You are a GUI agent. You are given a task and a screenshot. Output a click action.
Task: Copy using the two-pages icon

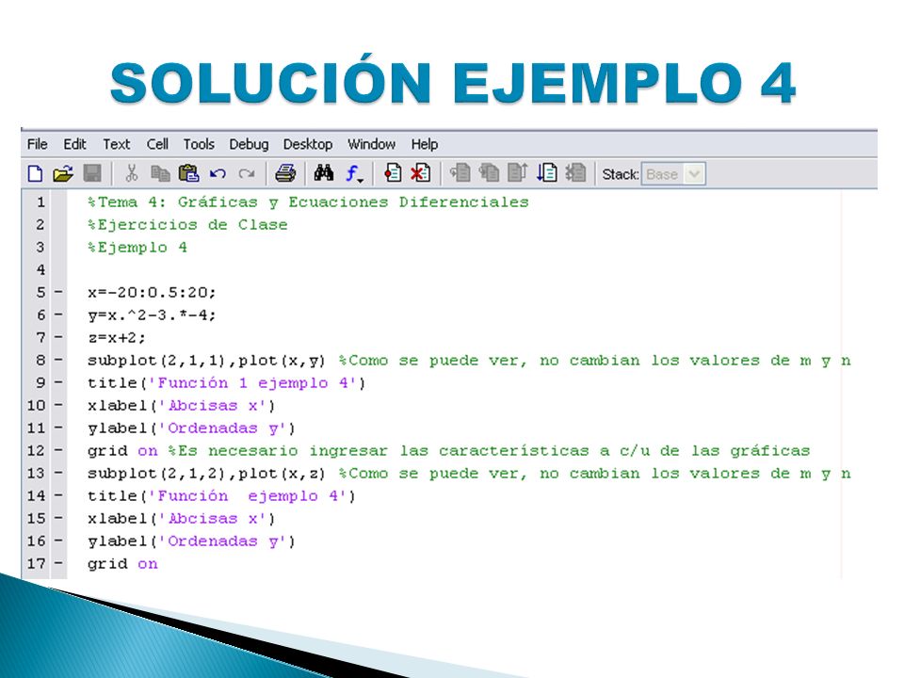tap(160, 173)
